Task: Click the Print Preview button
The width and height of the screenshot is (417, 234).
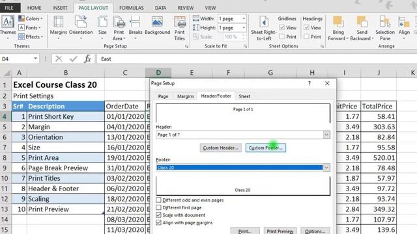Action: pyautogui.click(x=280, y=231)
